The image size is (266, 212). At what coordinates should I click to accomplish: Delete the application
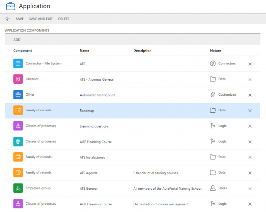(64, 19)
